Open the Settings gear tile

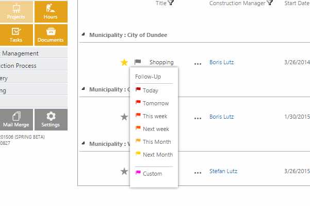click(51, 119)
